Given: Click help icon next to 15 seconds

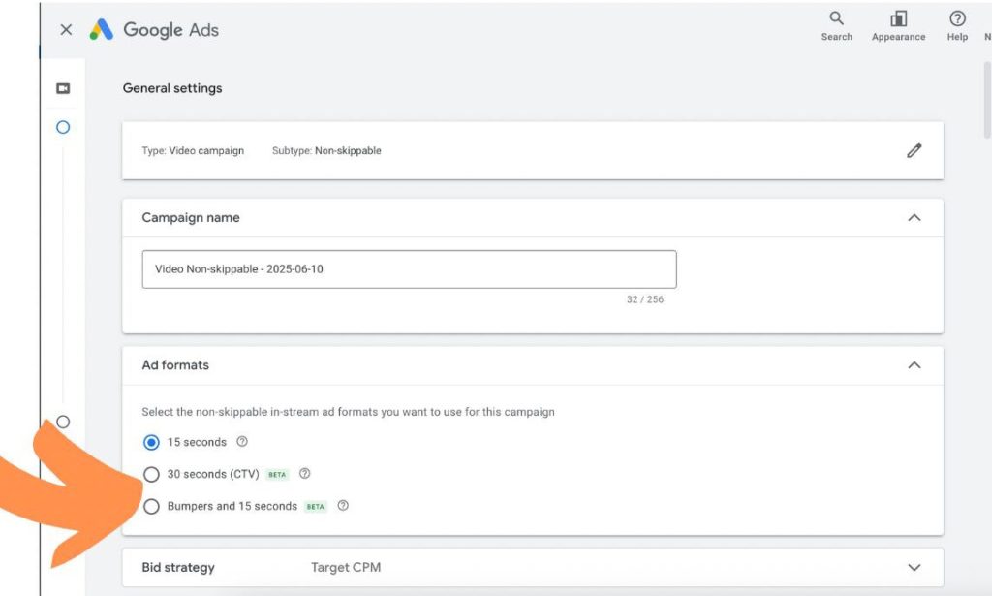Looking at the screenshot, I should [242, 442].
